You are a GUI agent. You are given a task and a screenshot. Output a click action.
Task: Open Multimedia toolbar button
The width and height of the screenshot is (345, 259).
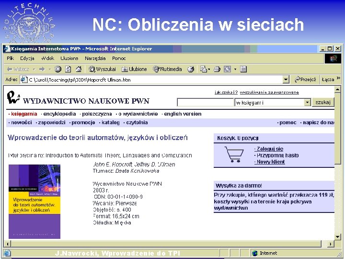(167, 69)
